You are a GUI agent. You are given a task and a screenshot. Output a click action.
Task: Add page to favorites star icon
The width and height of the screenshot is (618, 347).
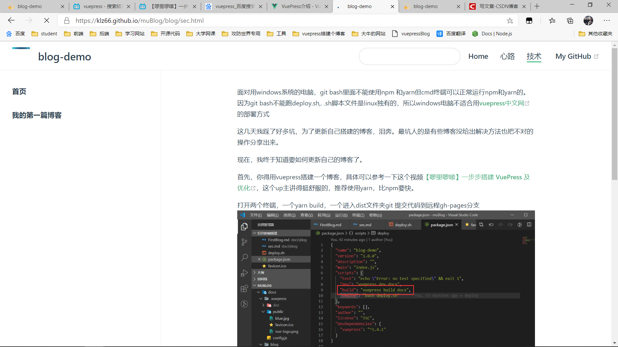click(x=510, y=21)
